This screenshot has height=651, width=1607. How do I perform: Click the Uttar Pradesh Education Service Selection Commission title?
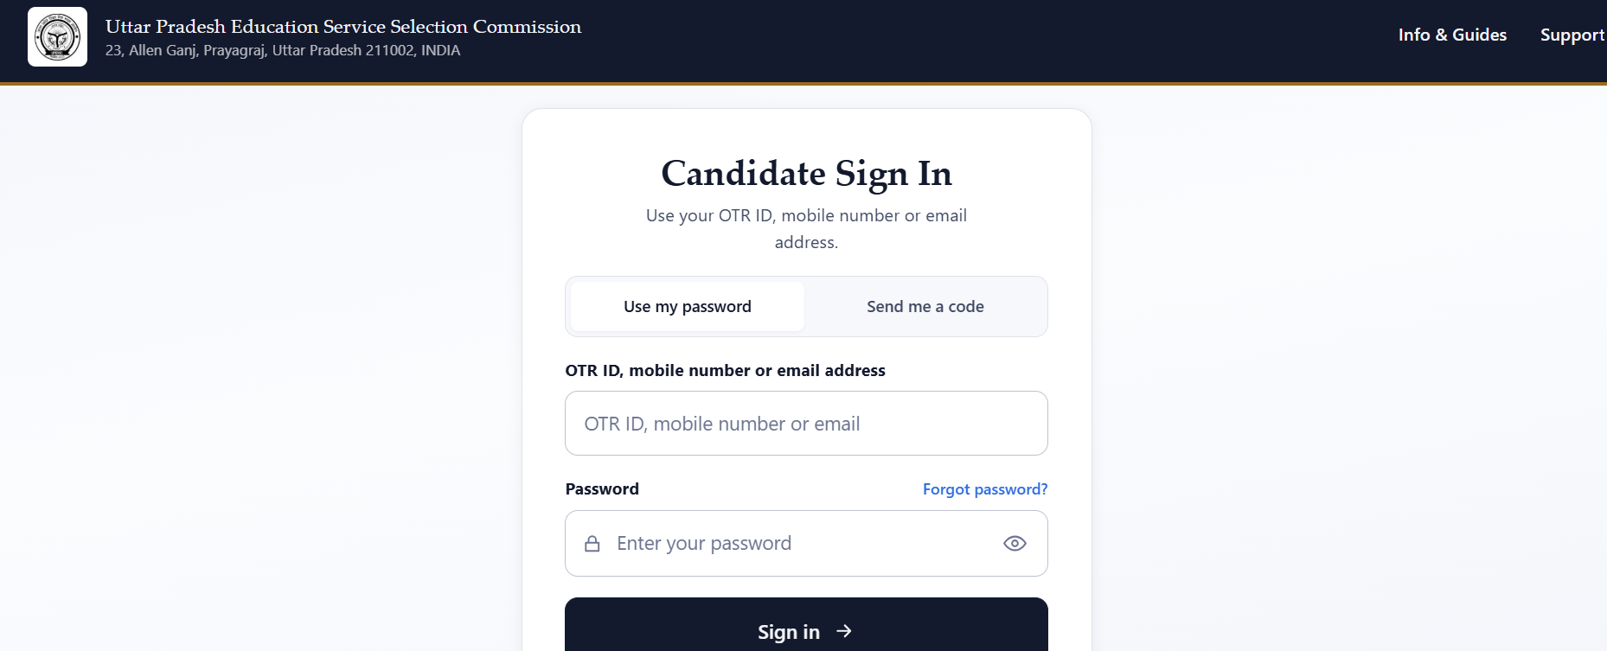[x=343, y=27]
